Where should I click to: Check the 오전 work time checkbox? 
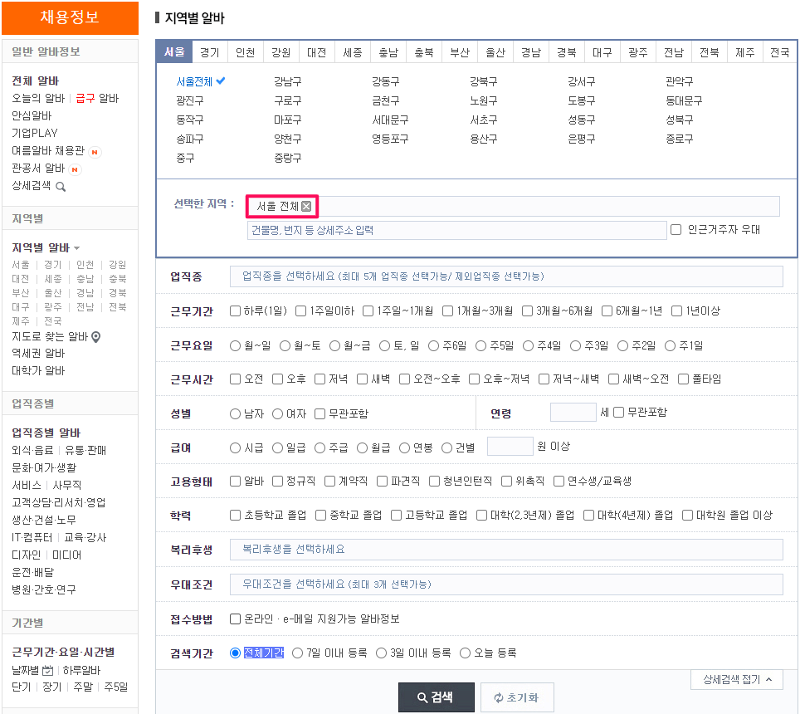[235, 379]
